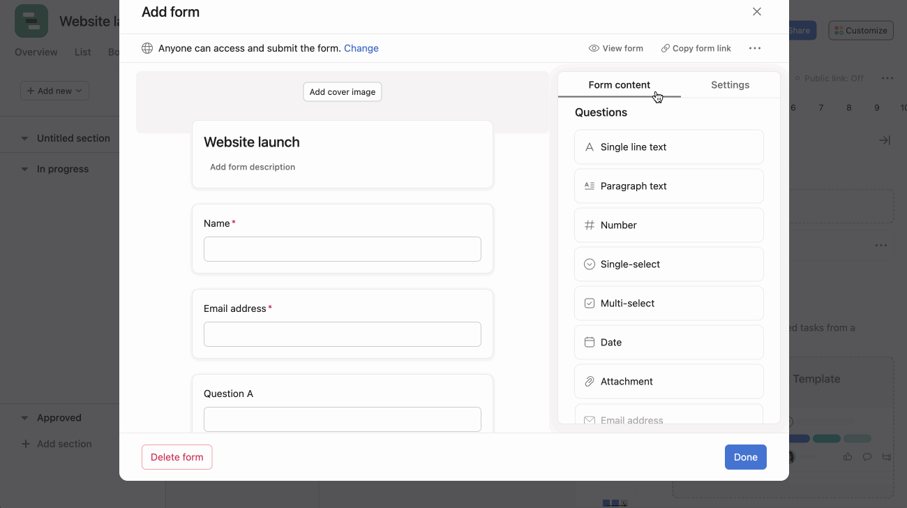Open the form's three-dot more options menu
This screenshot has width=907, height=508.
[754, 48]
